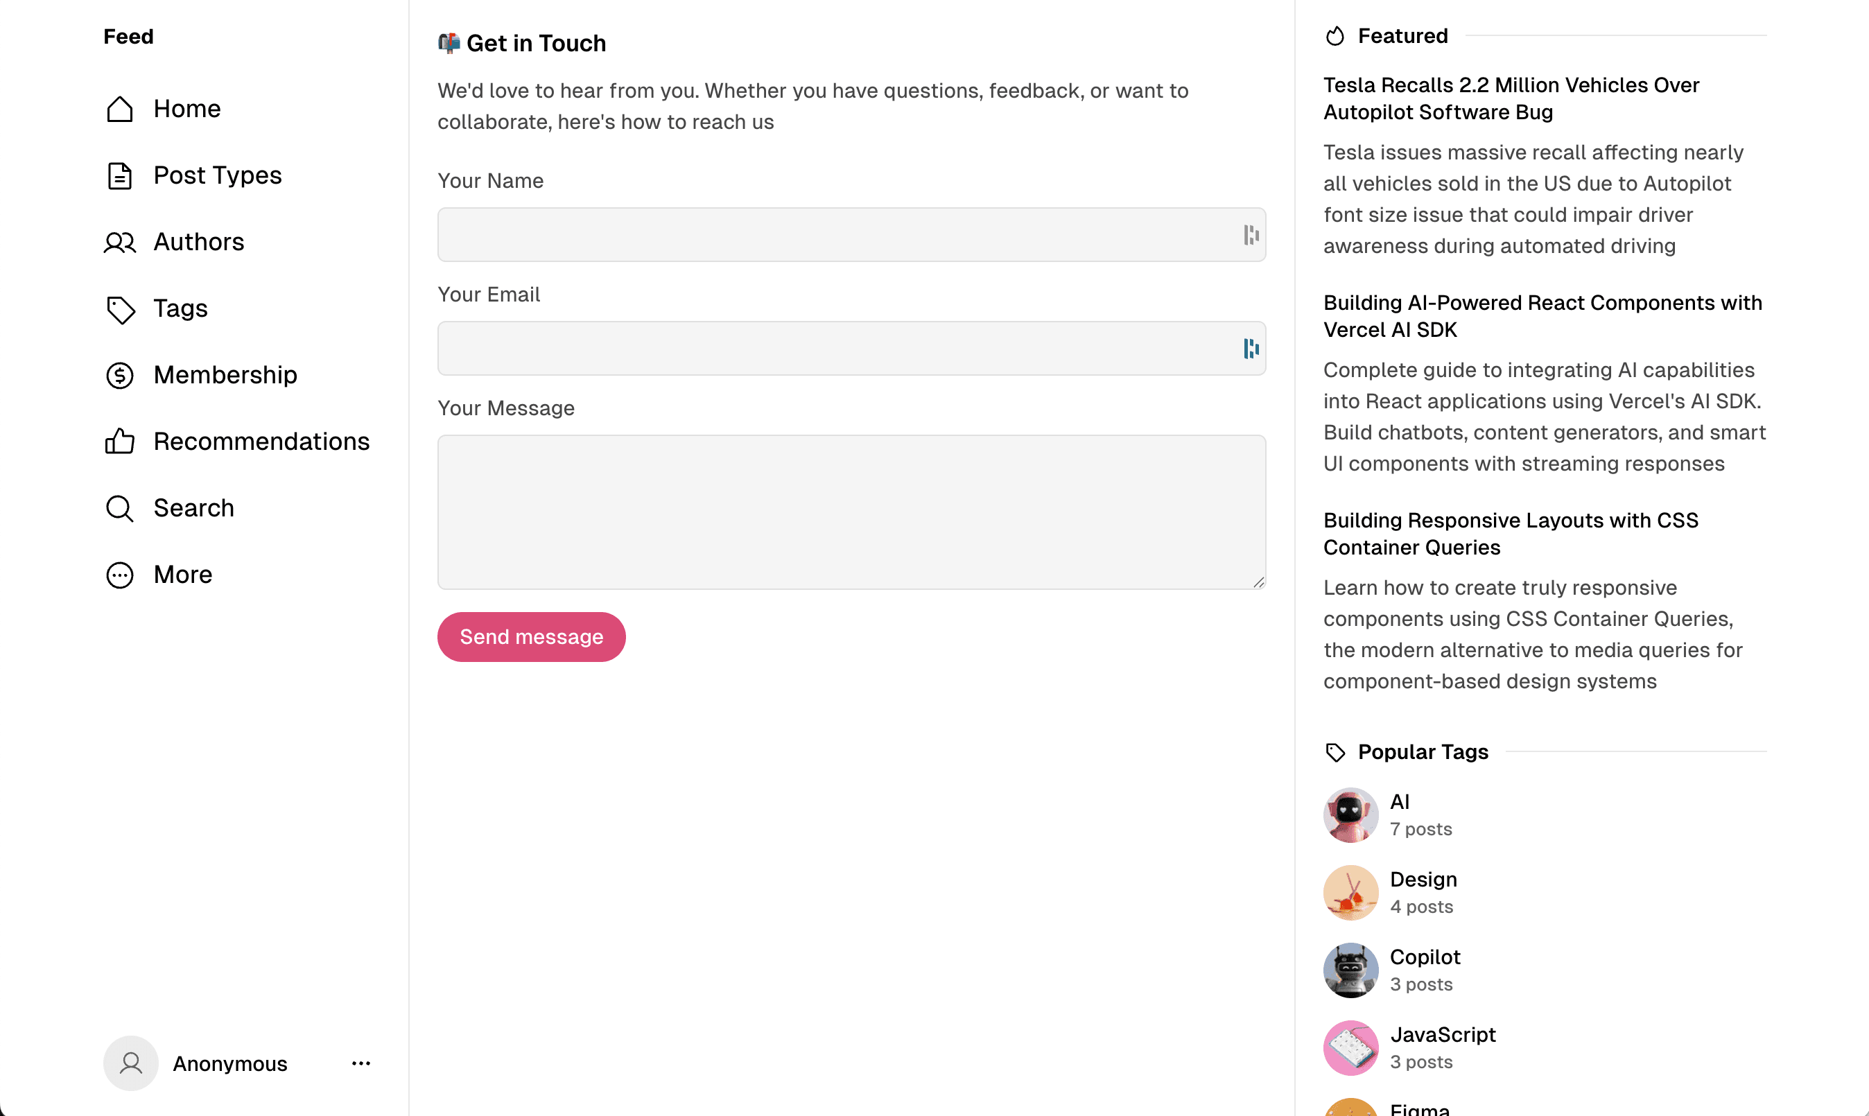Click the Membership dollar icon

click(x=121, y=375)
